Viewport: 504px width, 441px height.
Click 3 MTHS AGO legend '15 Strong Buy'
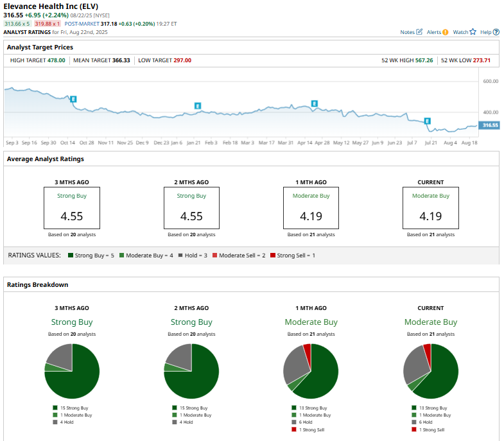tap(71, 408)
